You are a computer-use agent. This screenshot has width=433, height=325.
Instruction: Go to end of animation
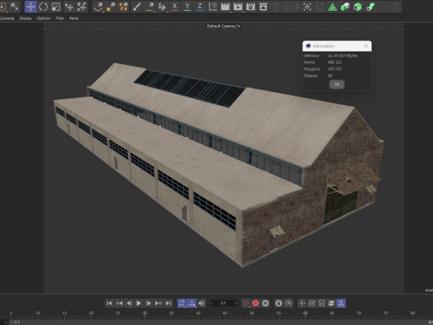tap(169, 303)
